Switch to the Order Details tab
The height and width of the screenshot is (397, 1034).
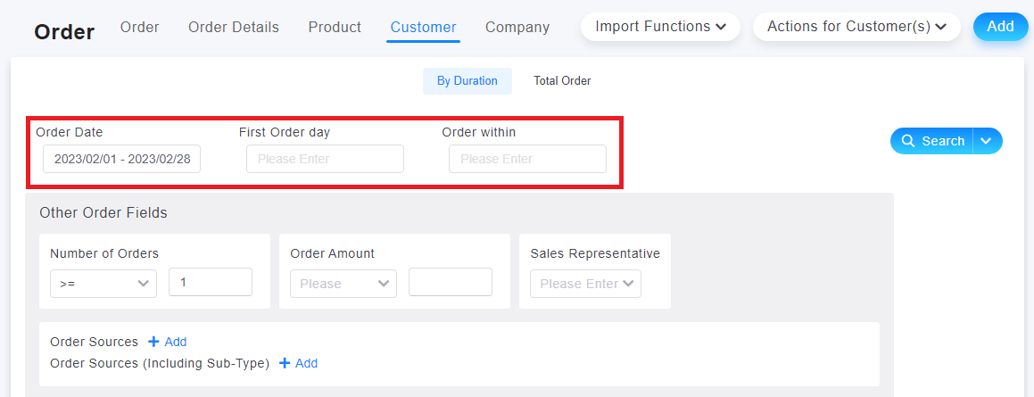[x=234, y=27]
